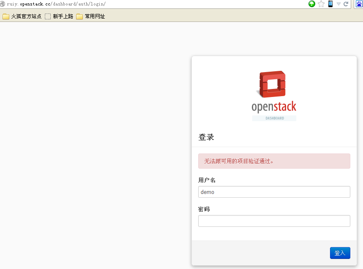
Task: Open the 常用网址 bookmarks folder
Action: pyautogui.click(x=90, y=16)
